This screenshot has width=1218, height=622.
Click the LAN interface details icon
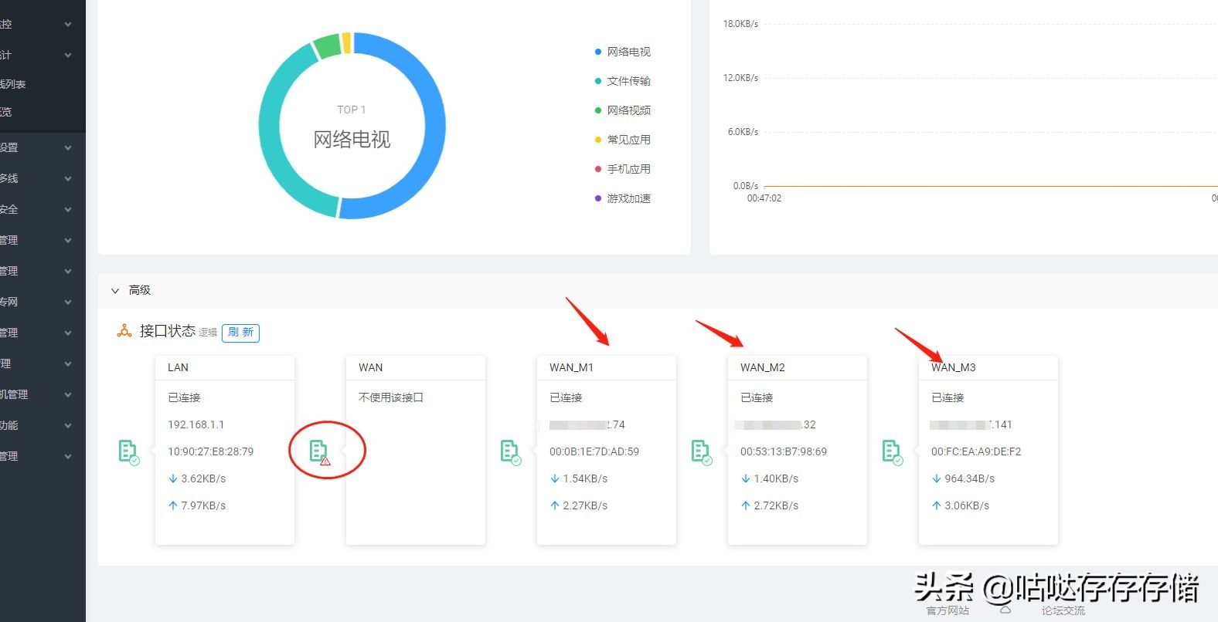coord(128,451)
